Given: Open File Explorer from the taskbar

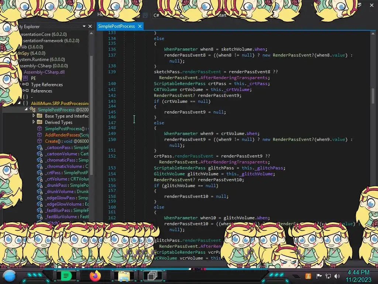Looking at the screenshot, I should (124, 276).
